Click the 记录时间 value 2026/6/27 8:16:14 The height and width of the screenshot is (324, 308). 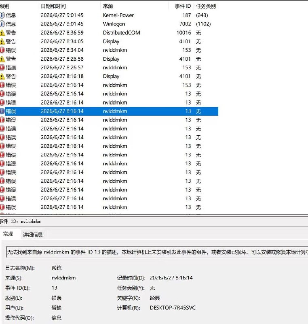click(x=171, y=278)
